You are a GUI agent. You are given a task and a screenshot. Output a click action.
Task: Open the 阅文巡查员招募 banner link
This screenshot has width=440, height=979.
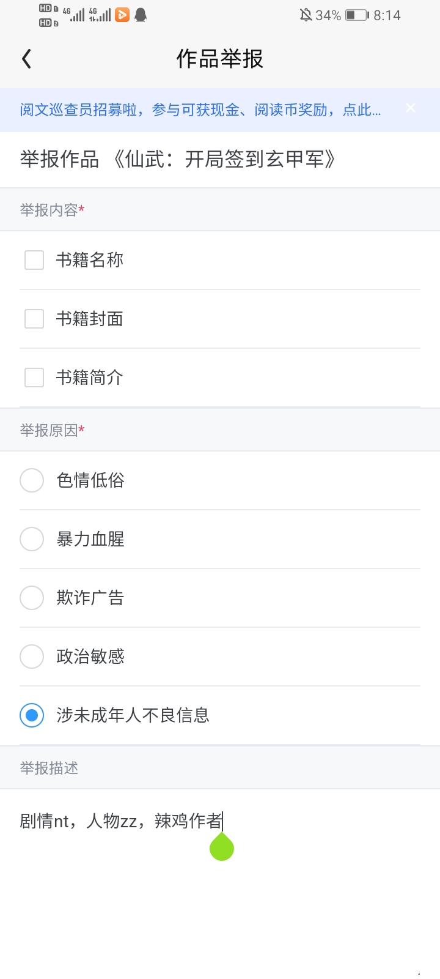[x=200, y=110]
